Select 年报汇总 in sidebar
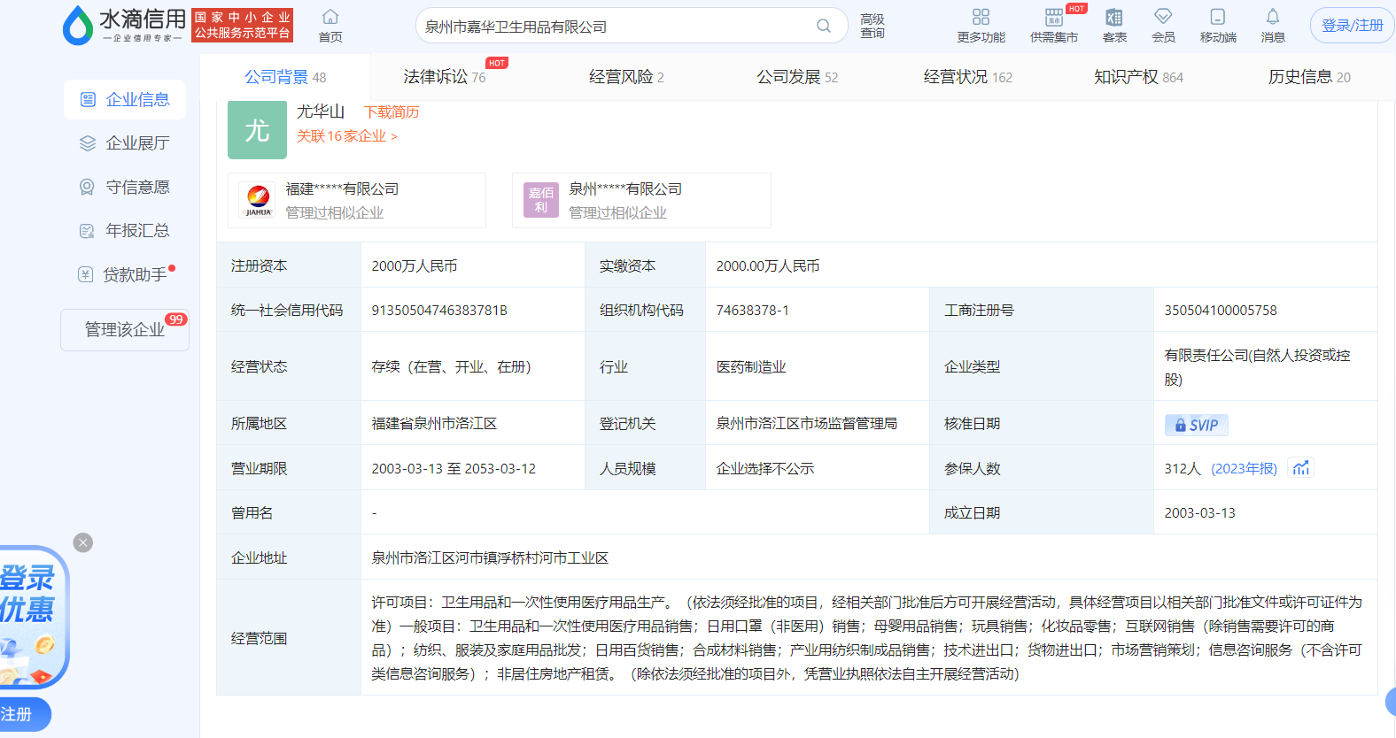The image size is (1396, 738). pos(125,230)
